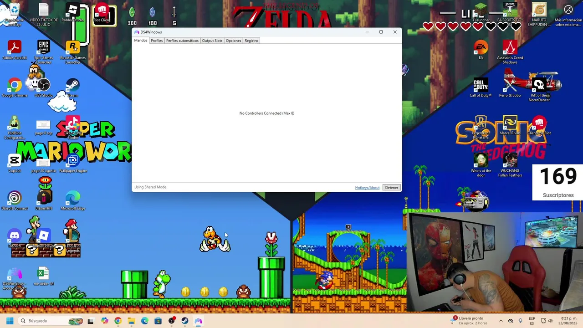The height and width of the screenshot is (328, 583).
Task: Click the Detener button
Action: click(x=392, y=188)
